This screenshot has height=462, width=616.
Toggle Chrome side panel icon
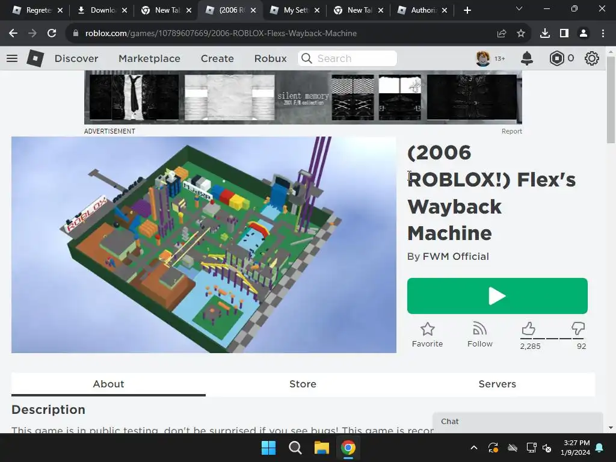coord(564,34)
